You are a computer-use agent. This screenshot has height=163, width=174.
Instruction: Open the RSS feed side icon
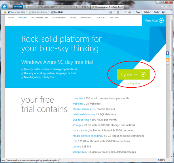pos(168,60)
